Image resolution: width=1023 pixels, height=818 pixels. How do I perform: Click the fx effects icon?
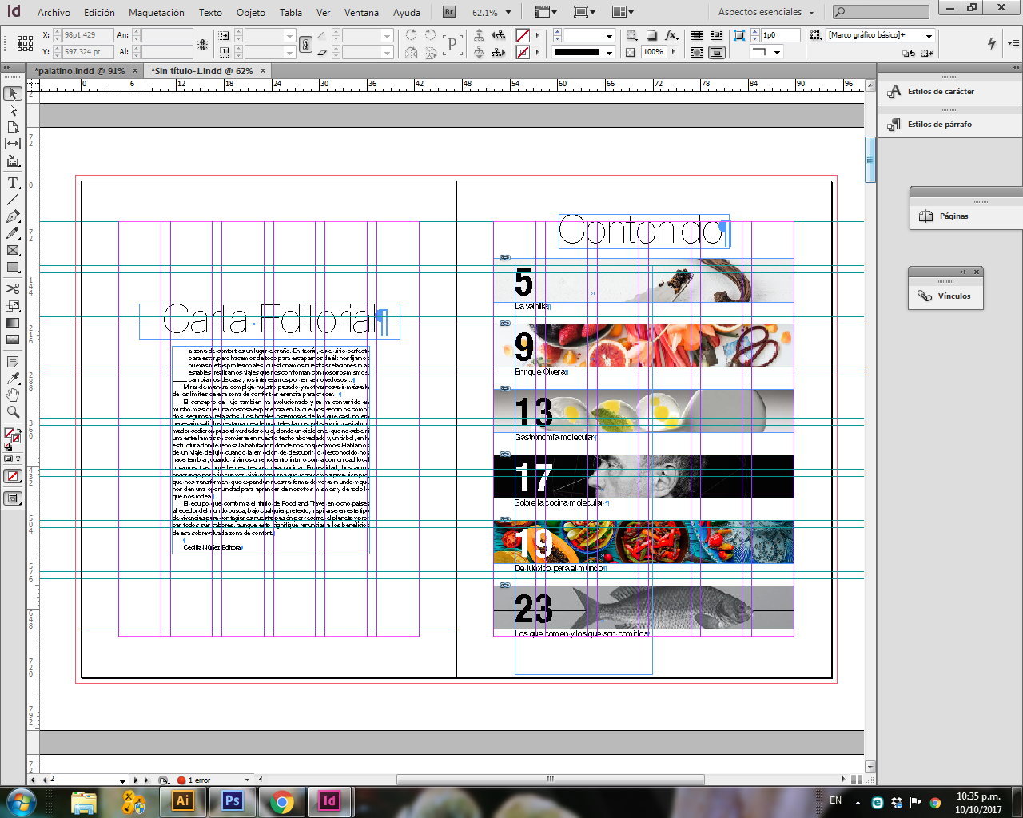[671, 35]
